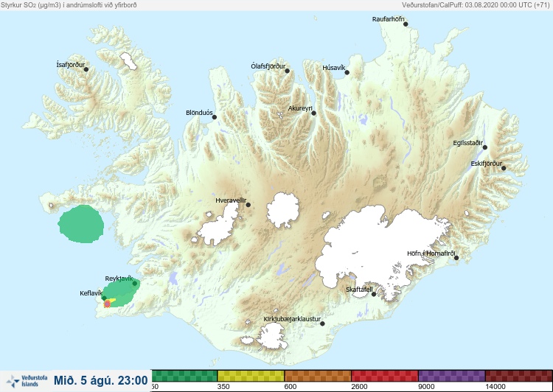Select the Eskifjörður marker
Image resolution: width=553 pixels, height=392 pixels.
coord(504,168)
